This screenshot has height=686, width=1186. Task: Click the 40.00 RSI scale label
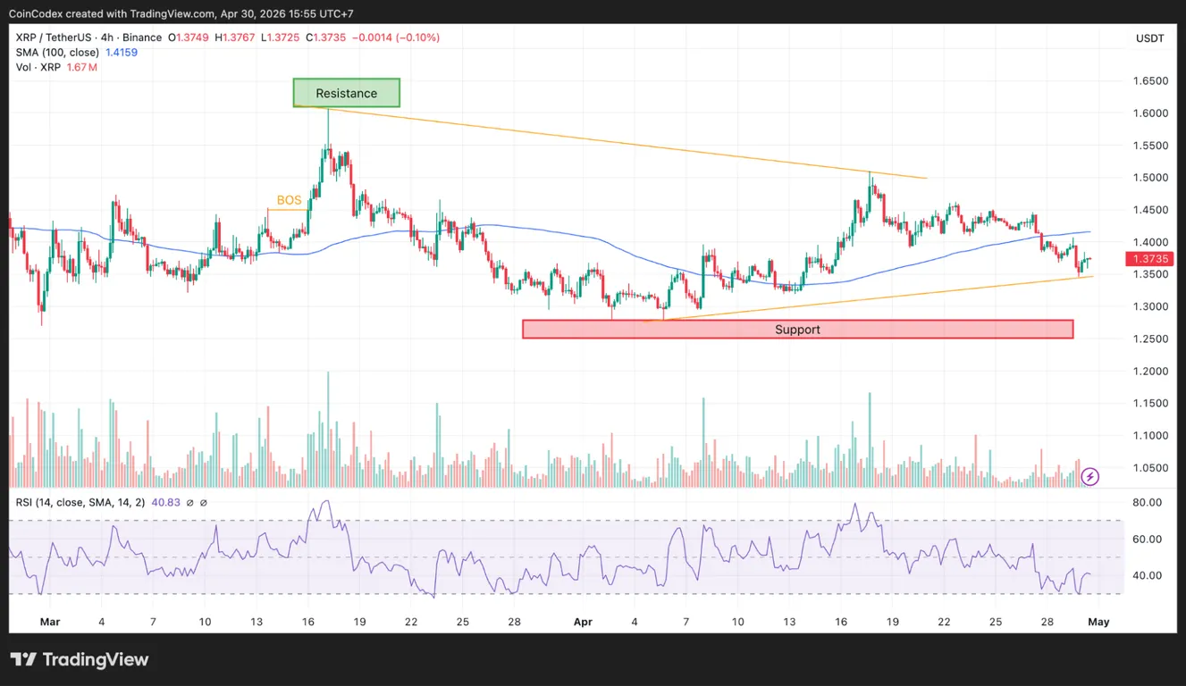(x=1148, y=575)
